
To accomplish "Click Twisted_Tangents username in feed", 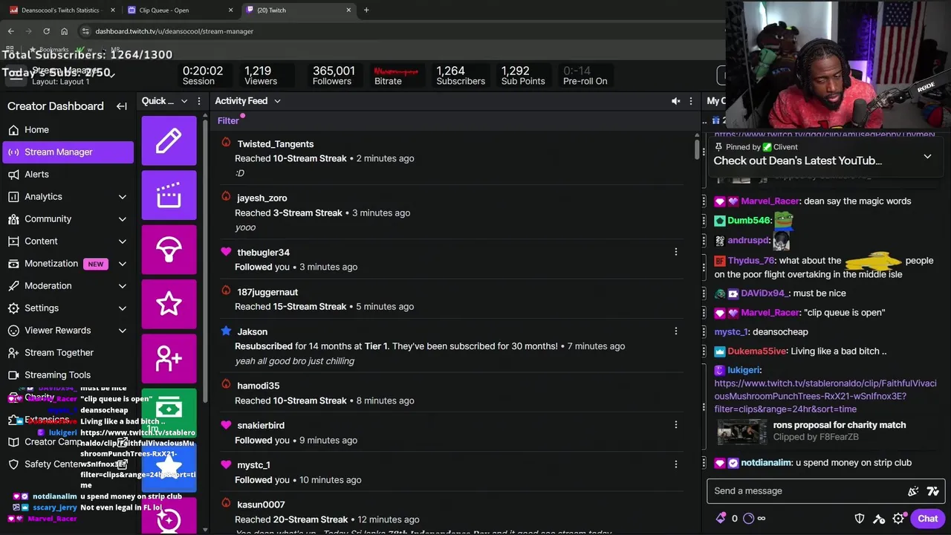I will point(275,144).
